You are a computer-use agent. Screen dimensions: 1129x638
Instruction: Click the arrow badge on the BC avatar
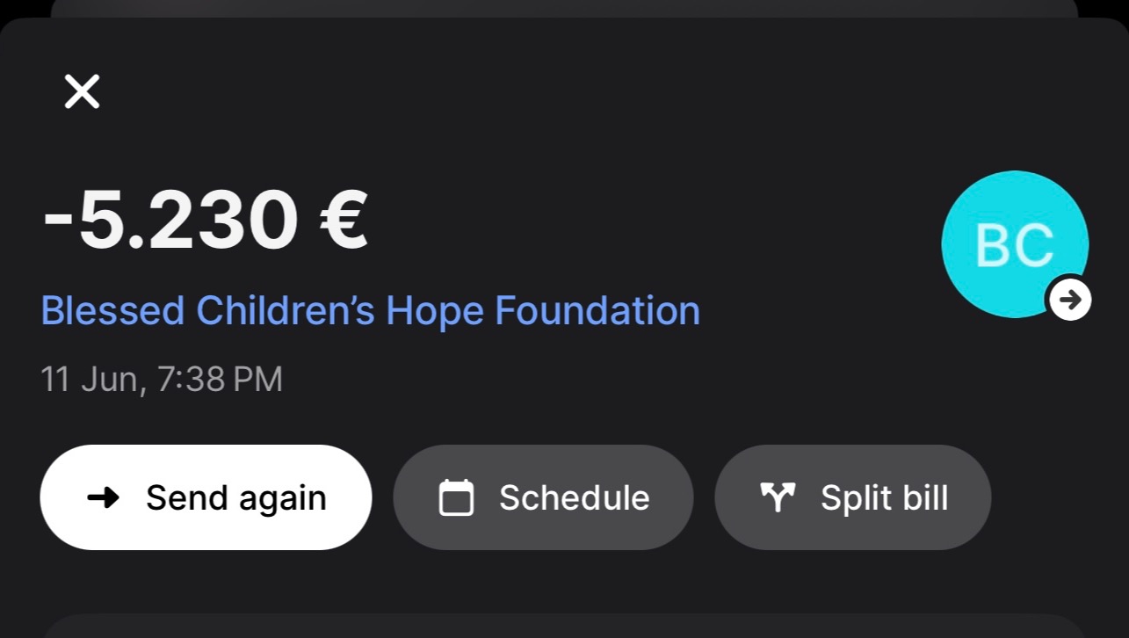click(x=1069, y=301)
